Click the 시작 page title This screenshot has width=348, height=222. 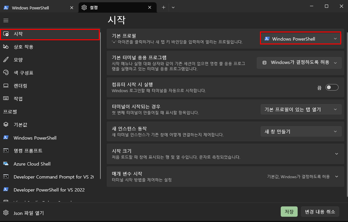point(117,20)
